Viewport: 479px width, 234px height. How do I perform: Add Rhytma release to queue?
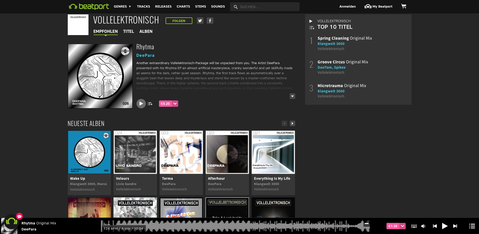(x=150, y=104)
